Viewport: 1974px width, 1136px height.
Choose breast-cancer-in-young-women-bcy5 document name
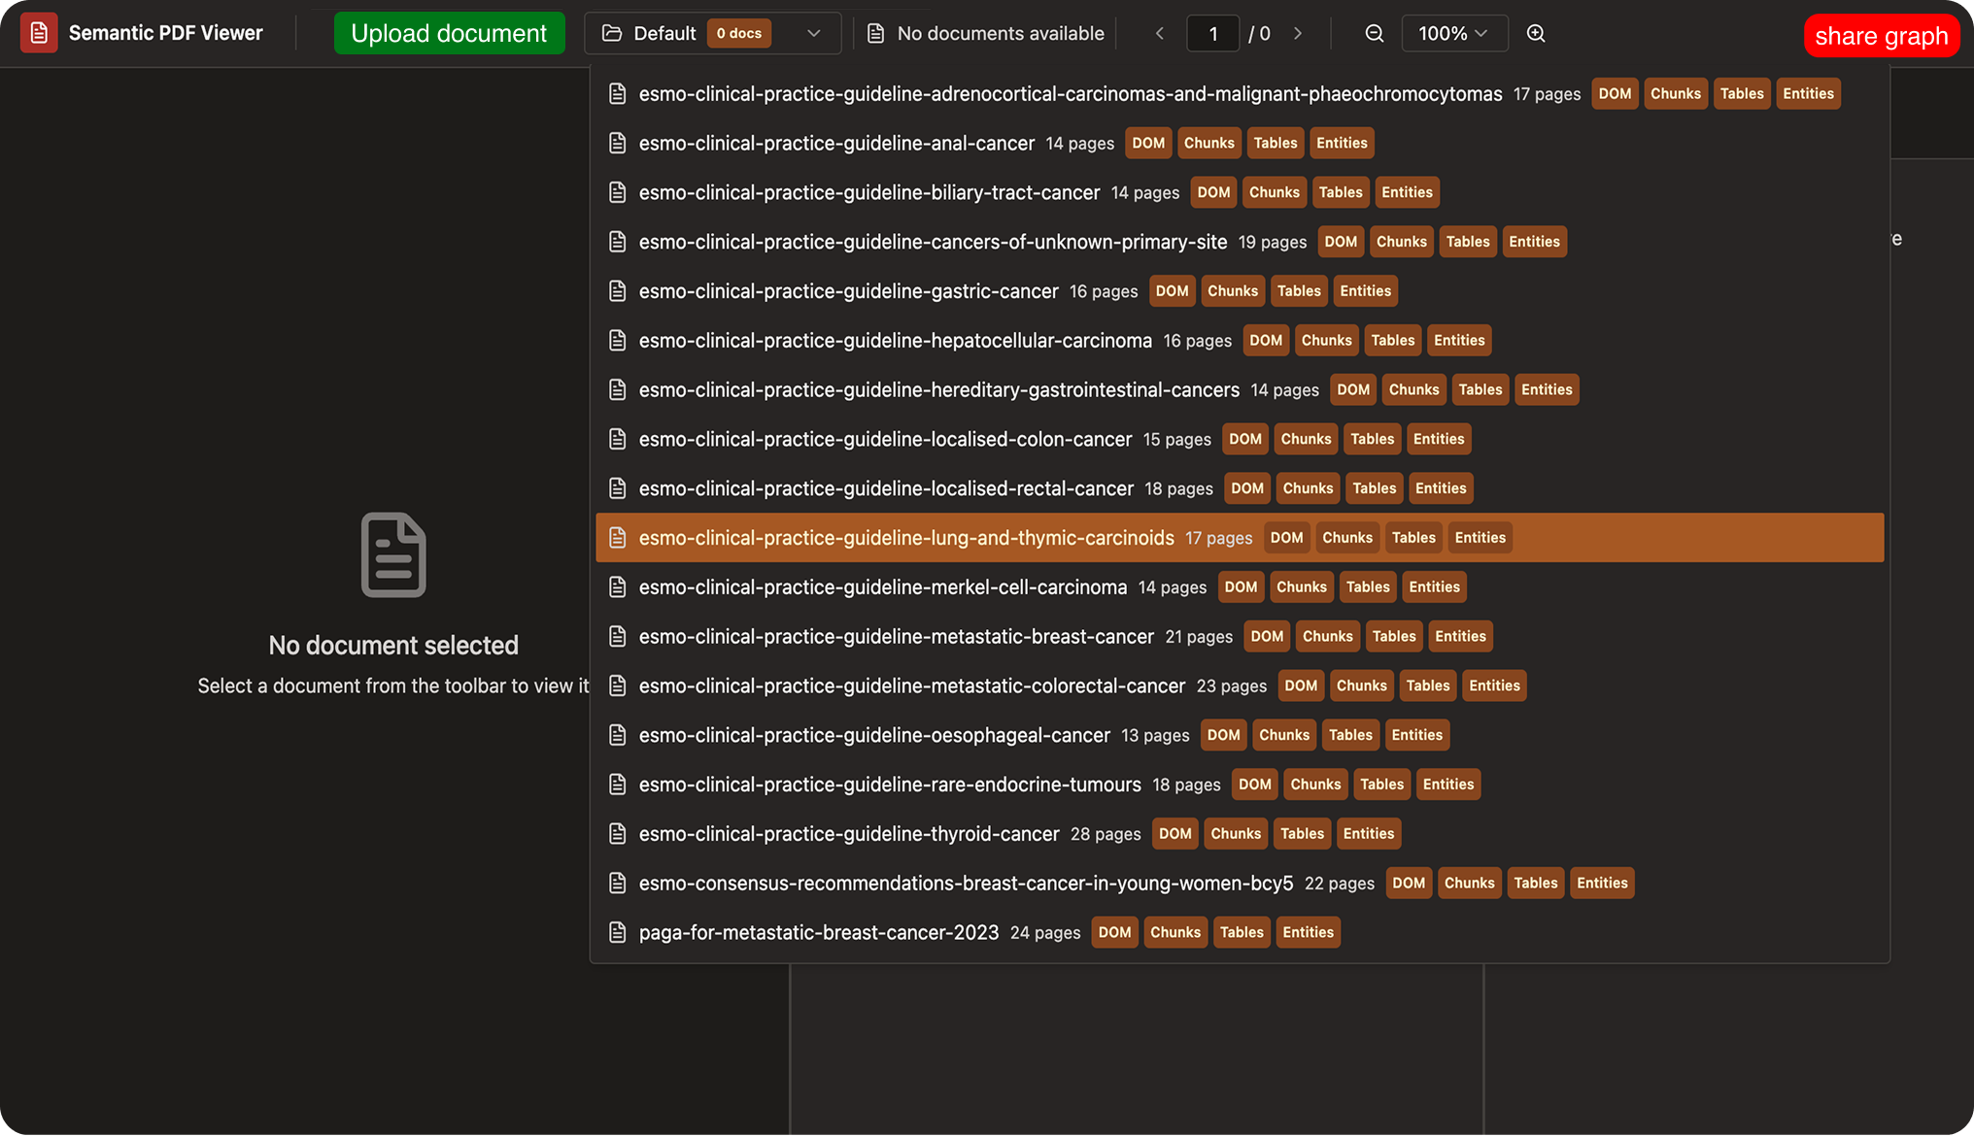[966, 884]
